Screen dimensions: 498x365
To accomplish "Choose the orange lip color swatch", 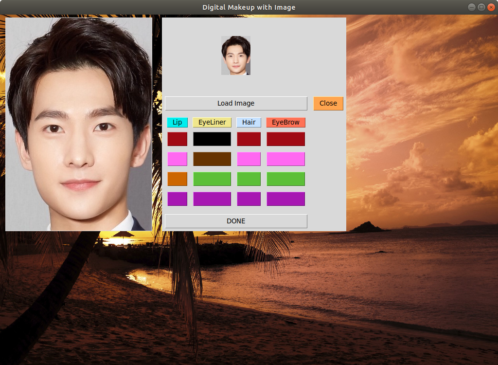I will pos(178,179).
